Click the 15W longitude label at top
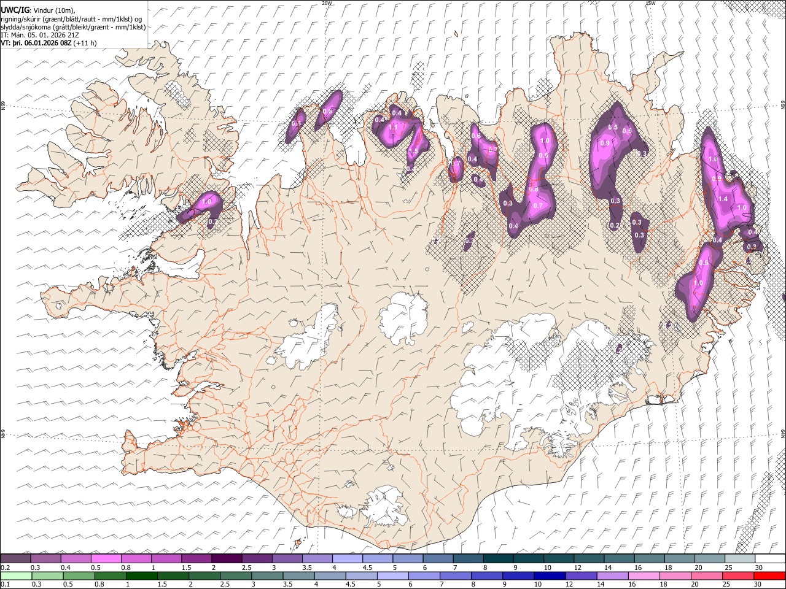786x589 pixels. 650,3
